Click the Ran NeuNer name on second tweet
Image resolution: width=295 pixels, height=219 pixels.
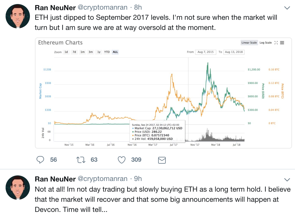55,179
